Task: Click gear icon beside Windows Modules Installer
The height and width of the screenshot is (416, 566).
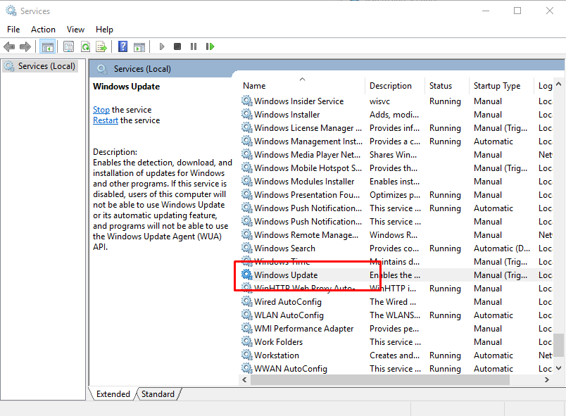Action: 247,181
